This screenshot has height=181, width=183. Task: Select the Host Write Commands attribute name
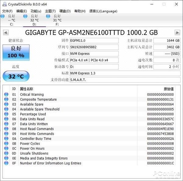(x=37, y=134)
